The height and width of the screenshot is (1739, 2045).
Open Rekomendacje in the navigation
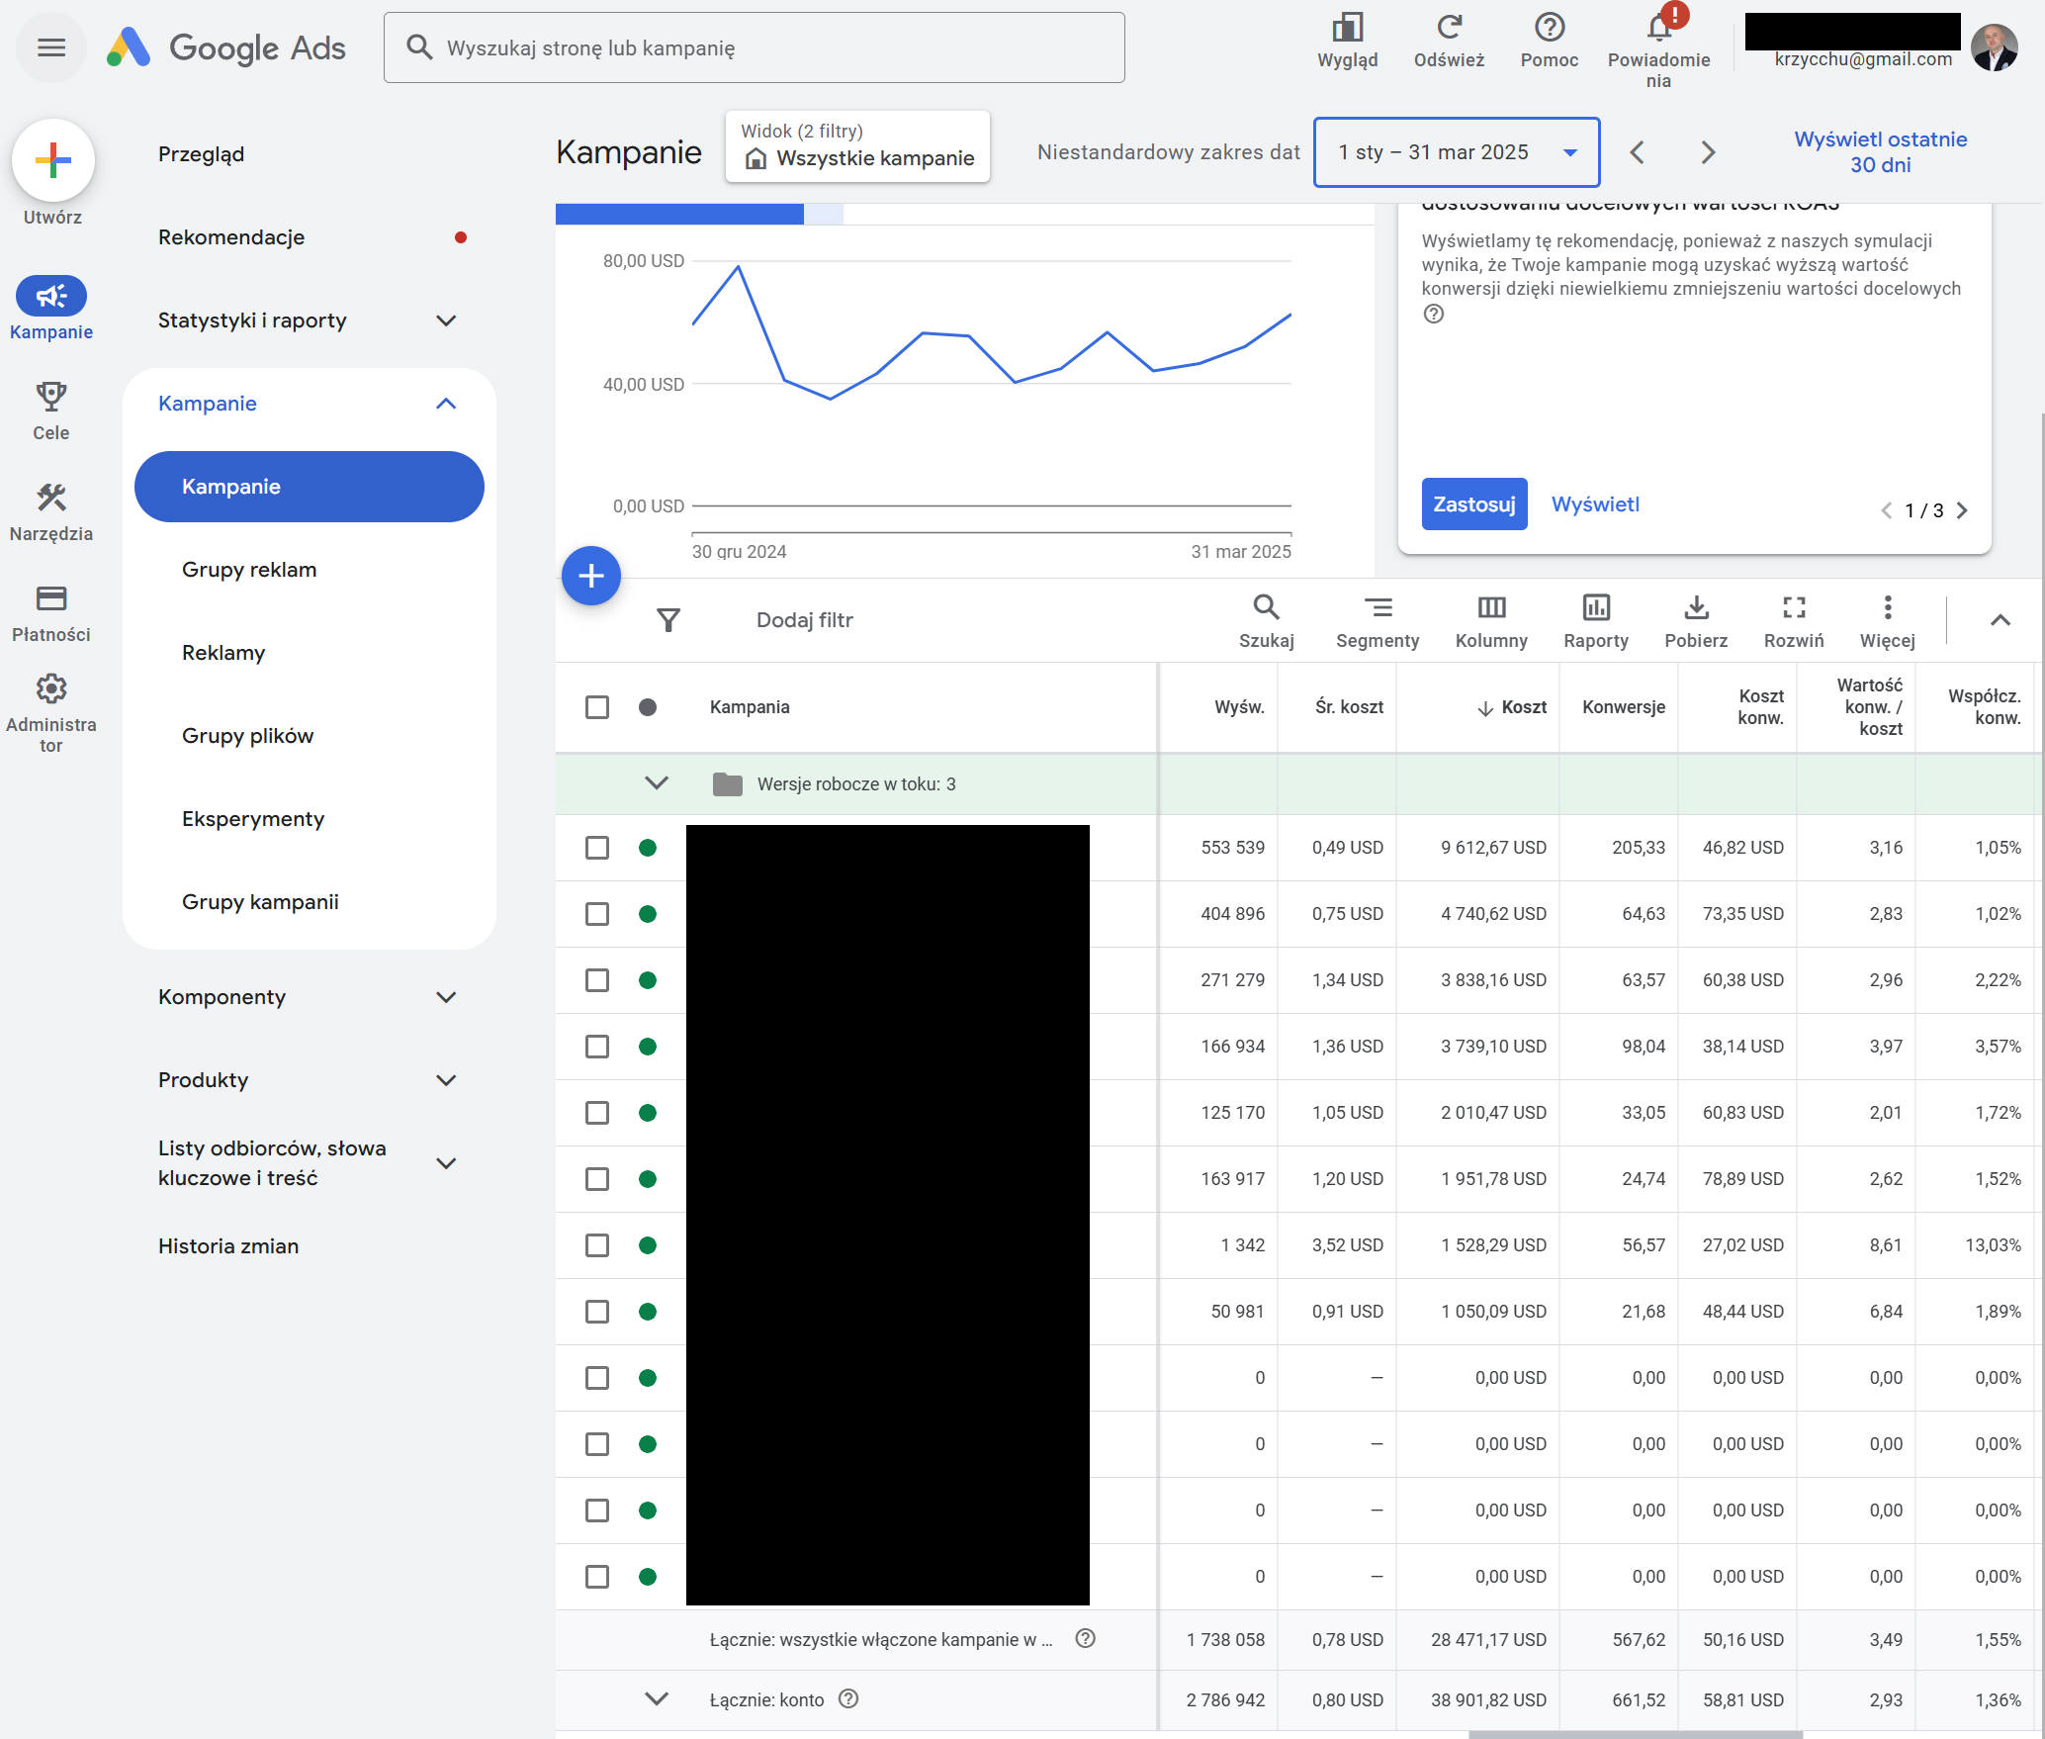click(x=231, y=237)
